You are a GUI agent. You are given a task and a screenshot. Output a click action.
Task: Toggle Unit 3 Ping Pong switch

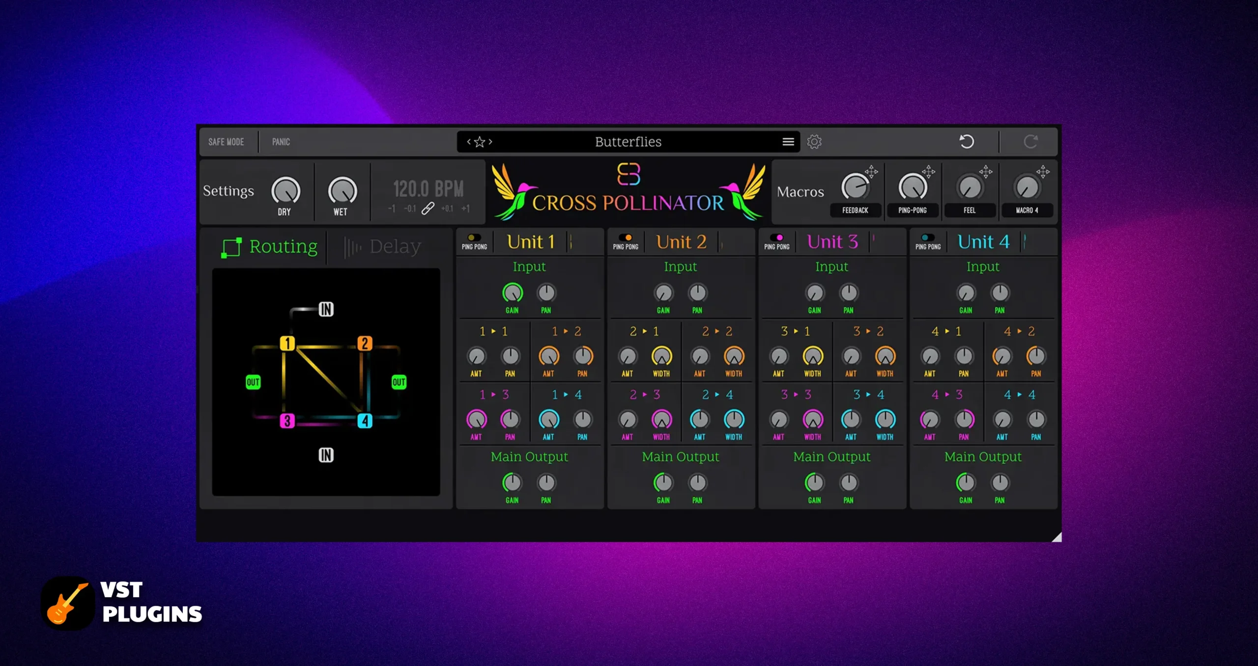(776, 238)
